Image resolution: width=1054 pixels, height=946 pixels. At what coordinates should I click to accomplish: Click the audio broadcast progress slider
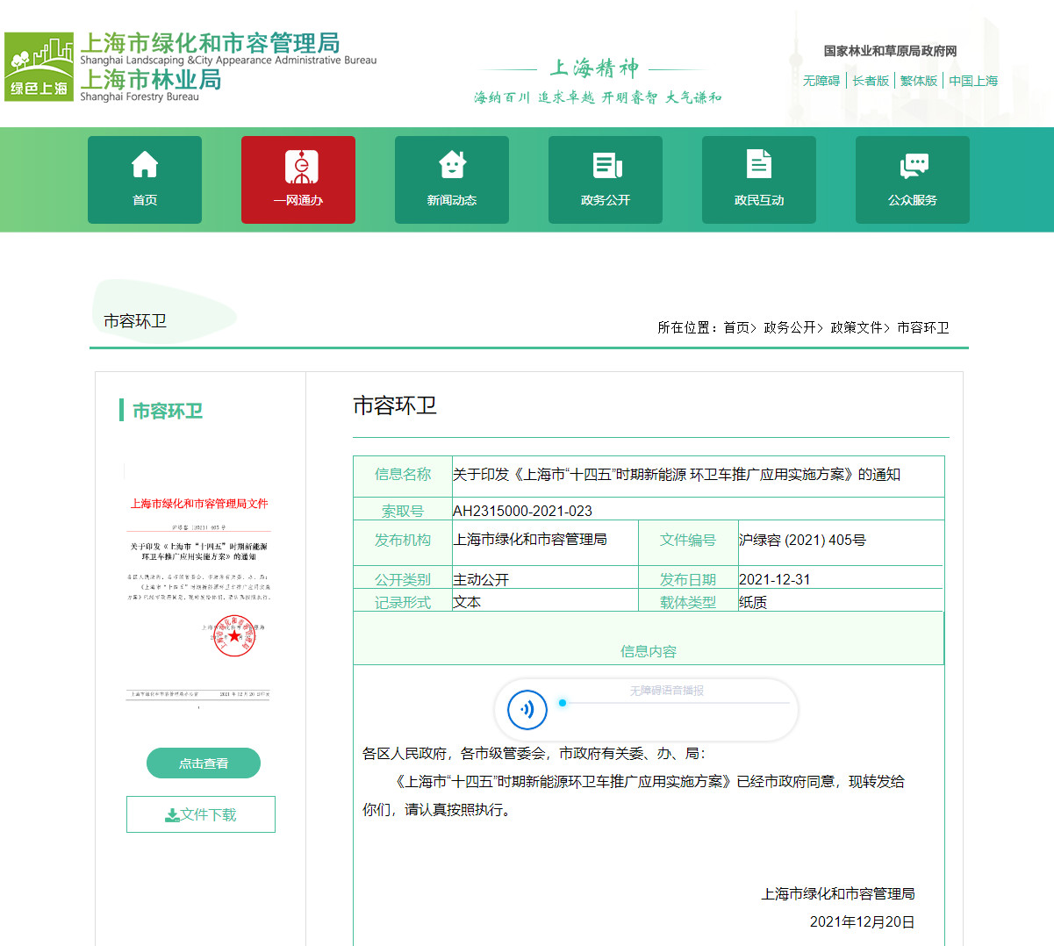(x=676, y=703)
